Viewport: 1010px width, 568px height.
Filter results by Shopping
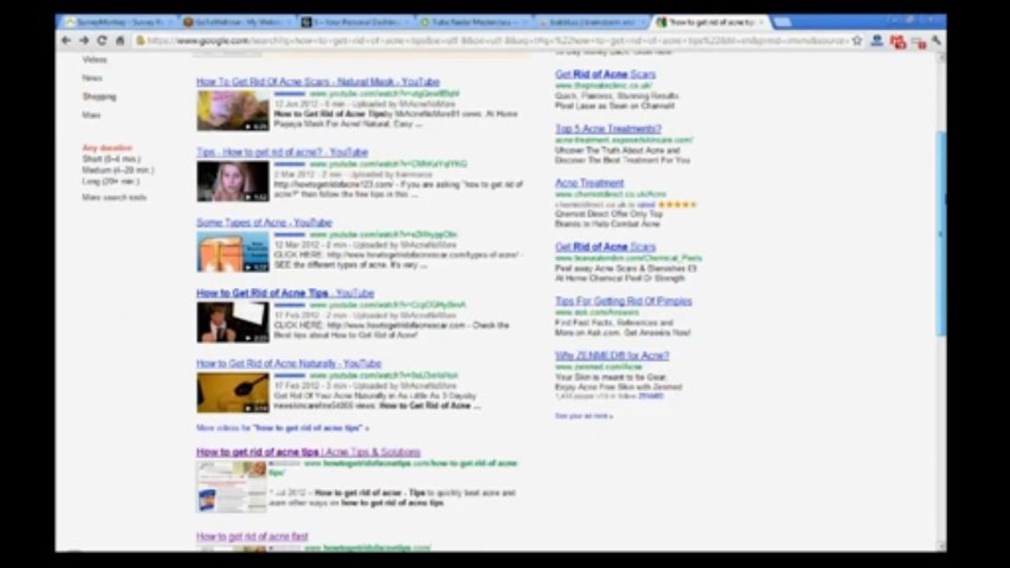pyautogui.click(x=99, y=97)
